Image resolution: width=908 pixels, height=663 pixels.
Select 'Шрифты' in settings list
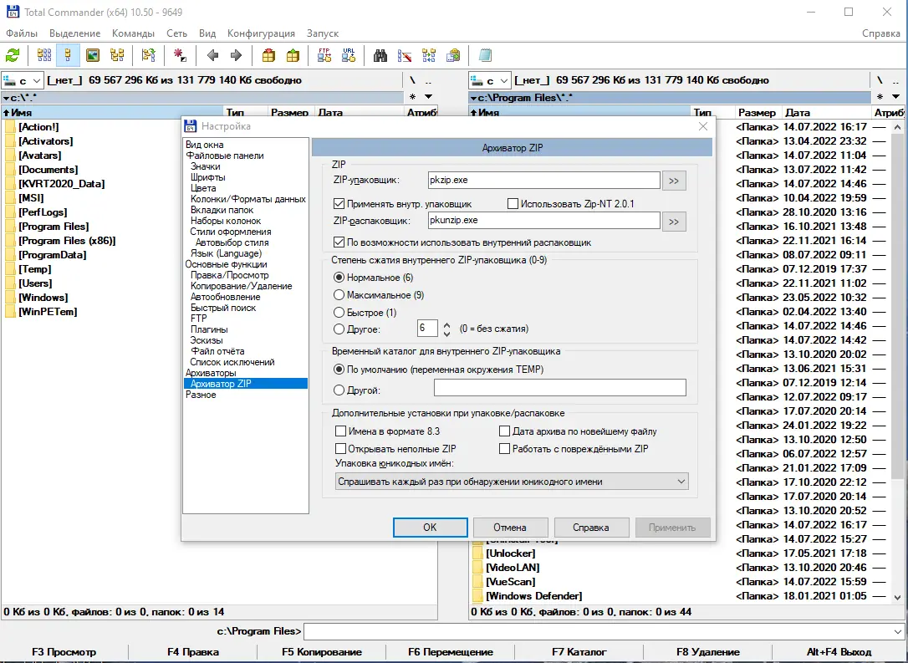pos(208,177)
